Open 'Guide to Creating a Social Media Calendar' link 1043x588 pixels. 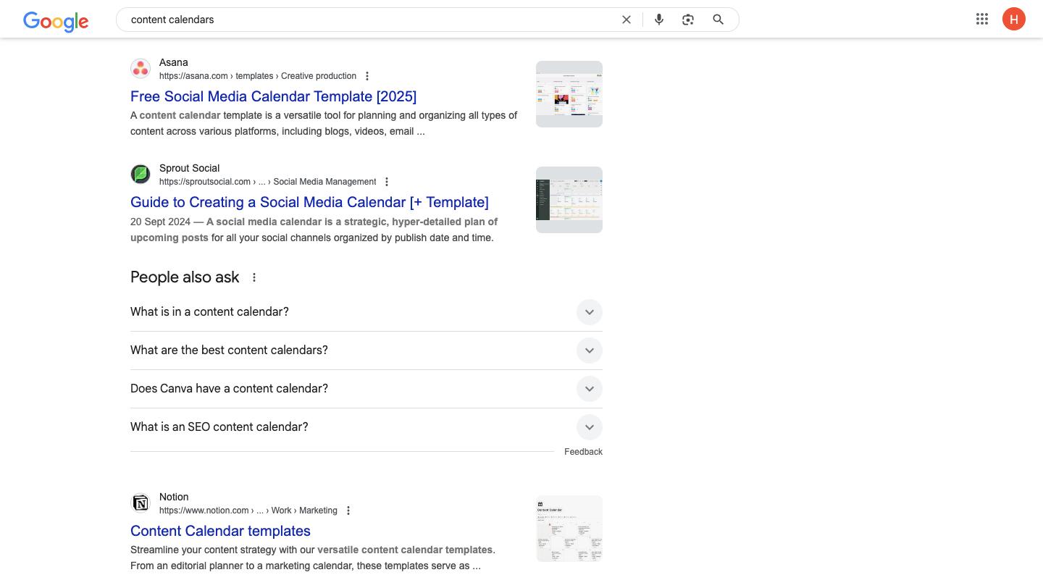(309, 202)
